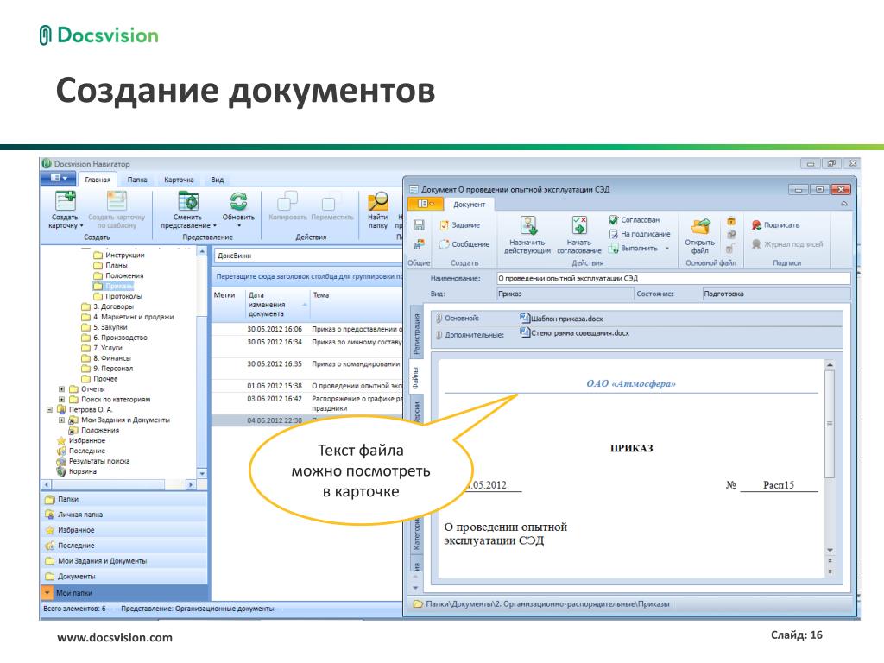Viewport: 884px width, 663px height.
Task: Click the Открыть файл icon
Action: pos(700,227)
